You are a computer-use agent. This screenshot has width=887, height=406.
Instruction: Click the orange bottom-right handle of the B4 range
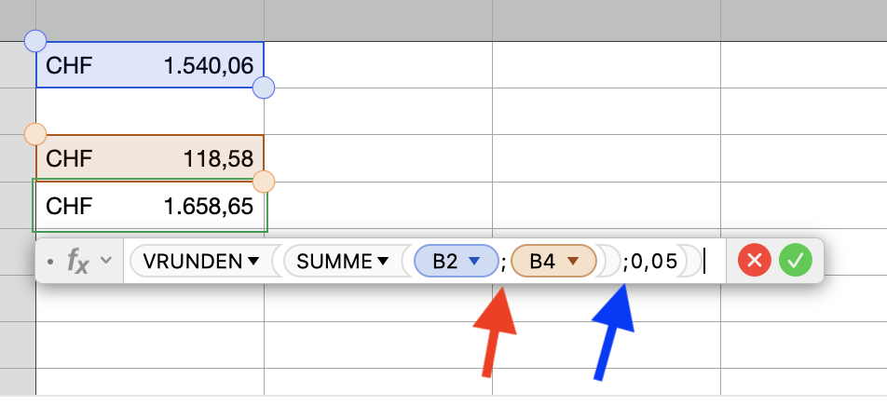(264, 181)
